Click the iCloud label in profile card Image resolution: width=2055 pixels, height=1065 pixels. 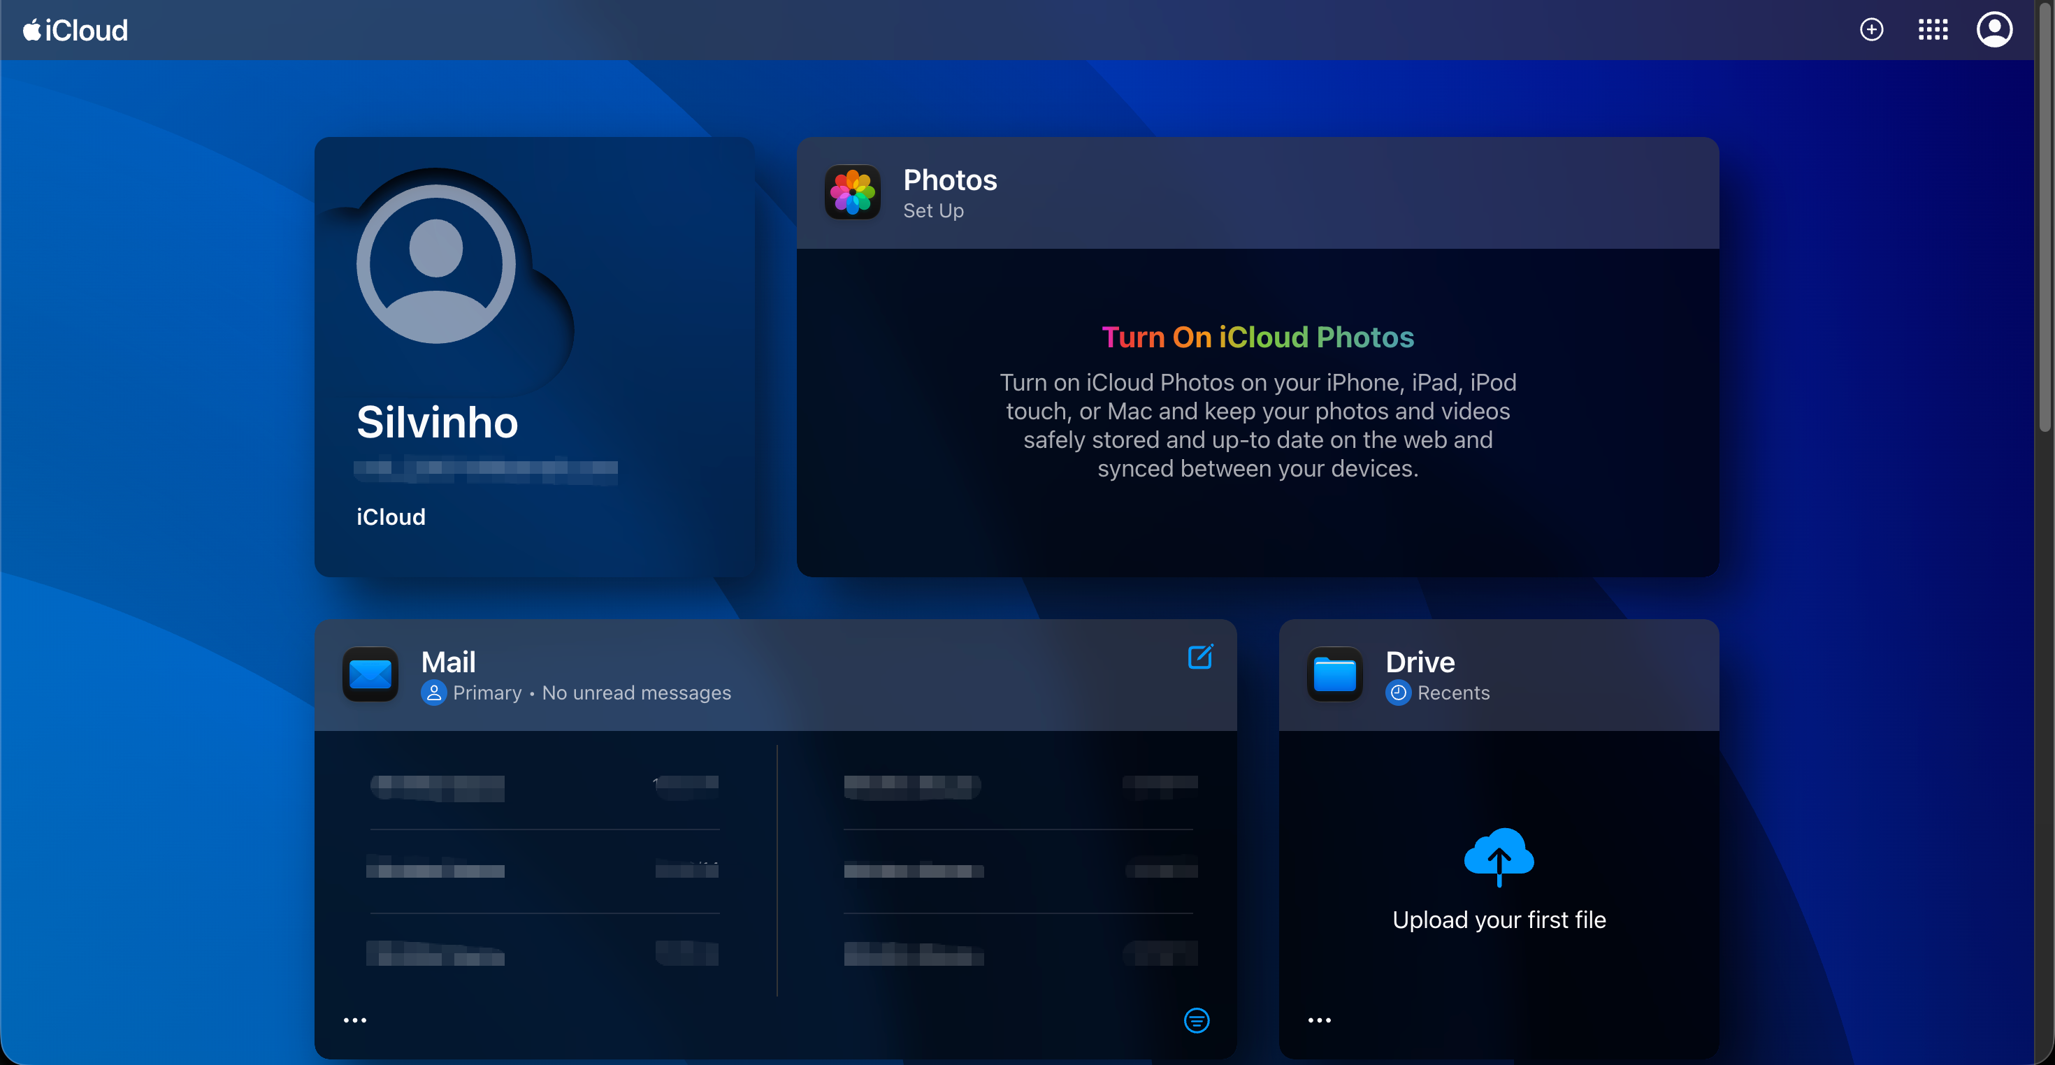point(391,517)
